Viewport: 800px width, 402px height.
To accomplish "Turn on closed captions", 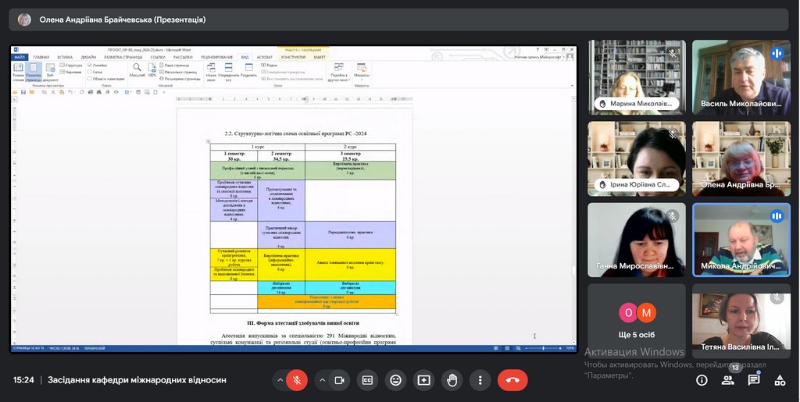I will [x=367, y=380].
